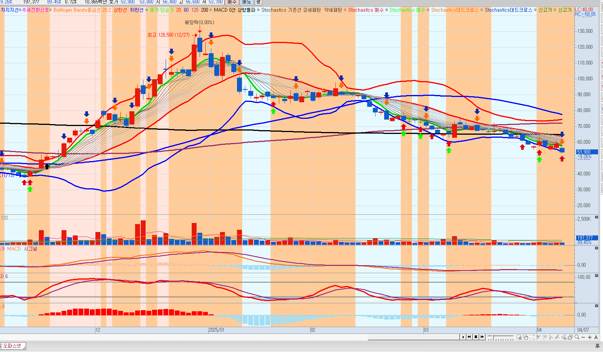This screenshot has width=603, height=352.
Task: Click the play button in chart replay controls
Action: tap(463, 337)
